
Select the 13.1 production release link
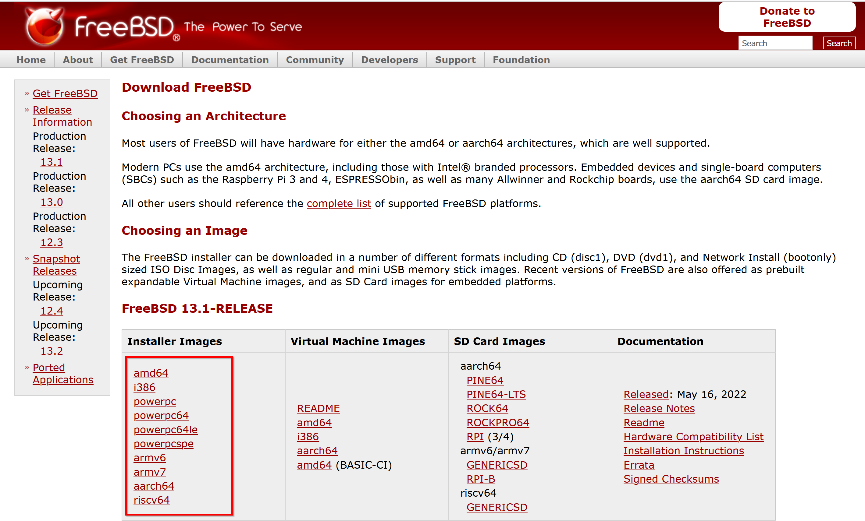pos(52,162)
